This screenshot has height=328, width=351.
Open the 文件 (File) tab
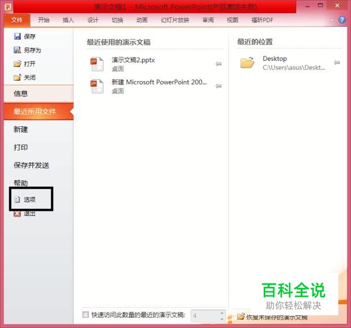[x=17, y=20]
